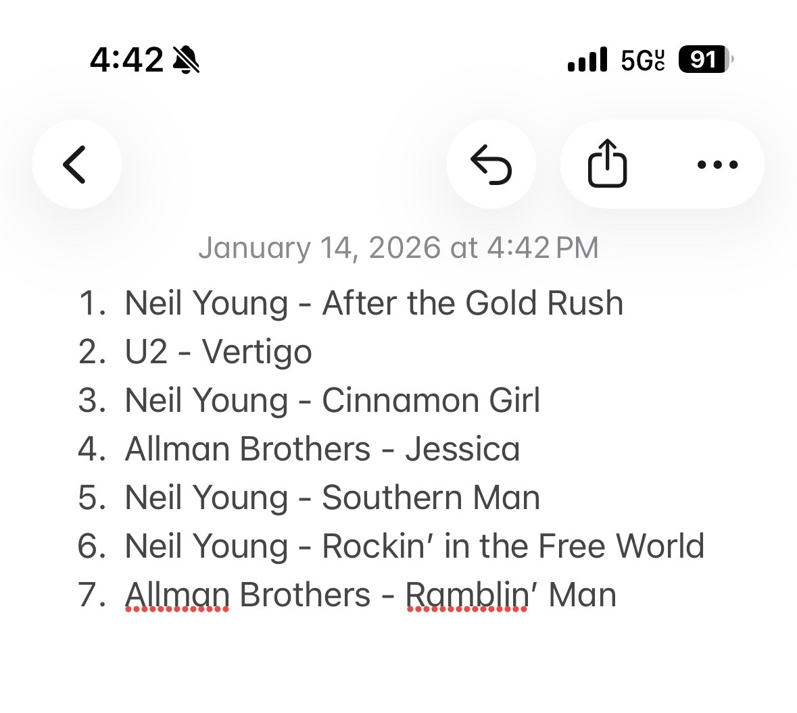The width and height of the screenshot is (797, 713).
Task: Tap the cellular signal bars icon
Action: (x=587, y=60)
